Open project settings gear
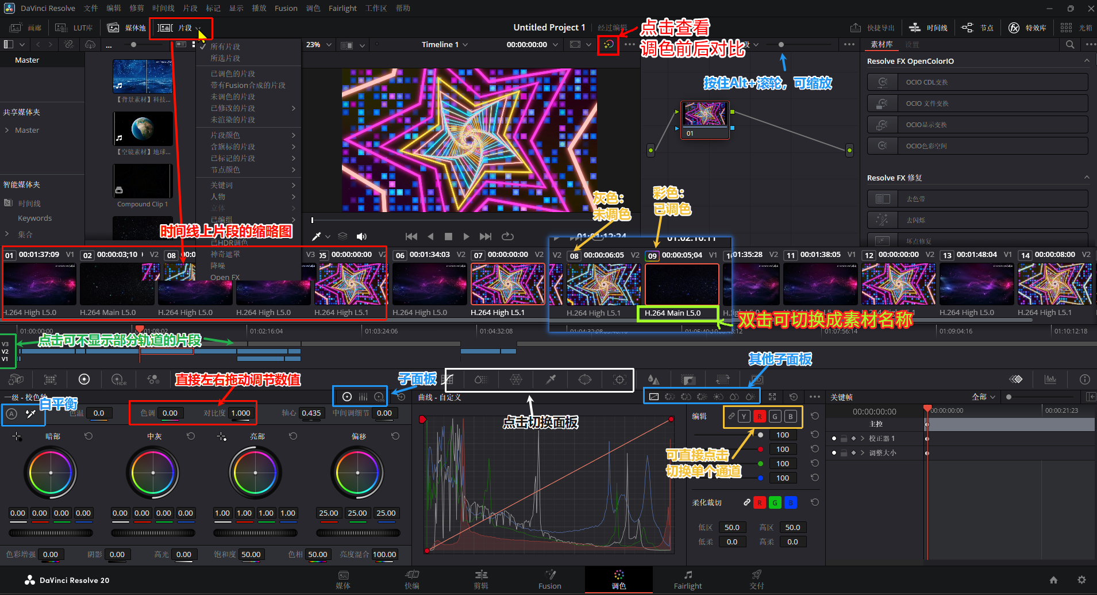Viewport: 1097px width, 595px height. point(1081,580)
